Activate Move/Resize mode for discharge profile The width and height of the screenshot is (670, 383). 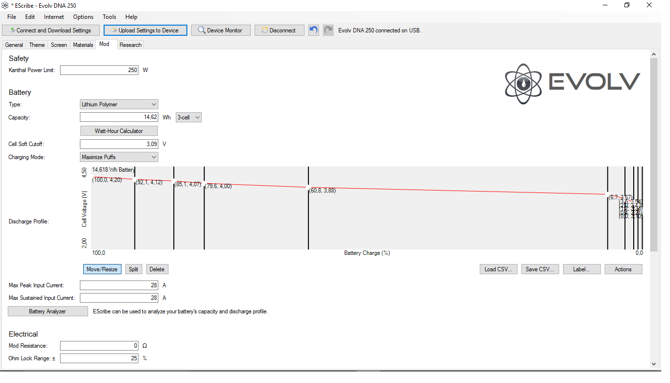pyautogui.click(x=102, y=269)
